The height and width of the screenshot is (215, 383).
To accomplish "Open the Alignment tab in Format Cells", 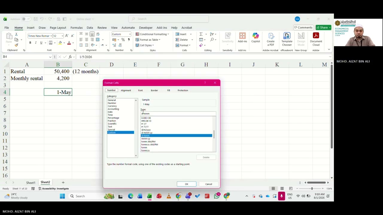I will [126, 90].
